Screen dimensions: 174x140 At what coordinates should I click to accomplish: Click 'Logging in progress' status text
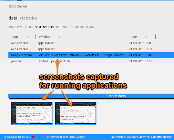17,137
